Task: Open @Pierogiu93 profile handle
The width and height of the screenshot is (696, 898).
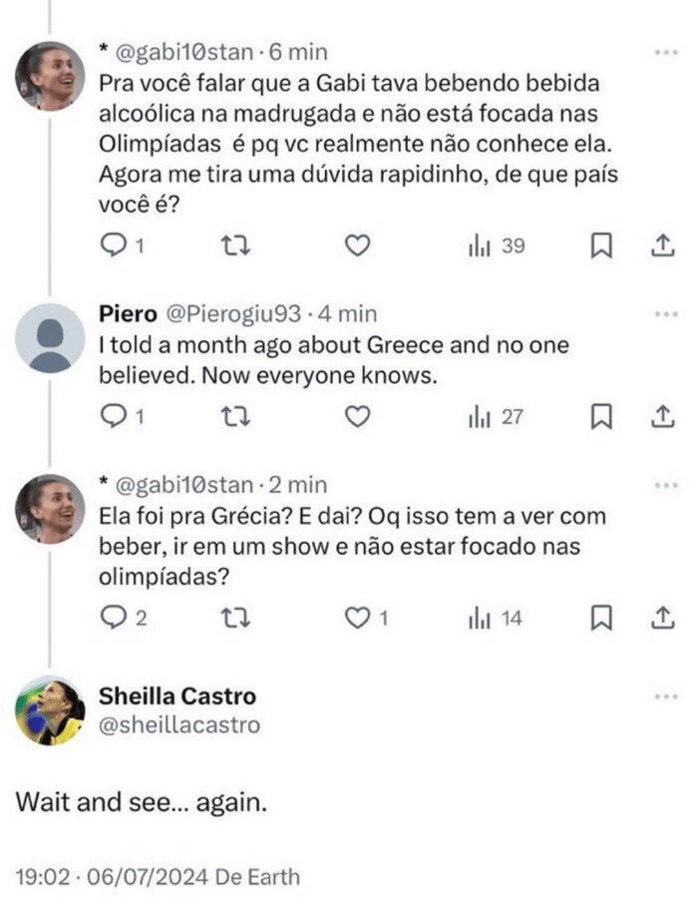Action: [231, 314]
